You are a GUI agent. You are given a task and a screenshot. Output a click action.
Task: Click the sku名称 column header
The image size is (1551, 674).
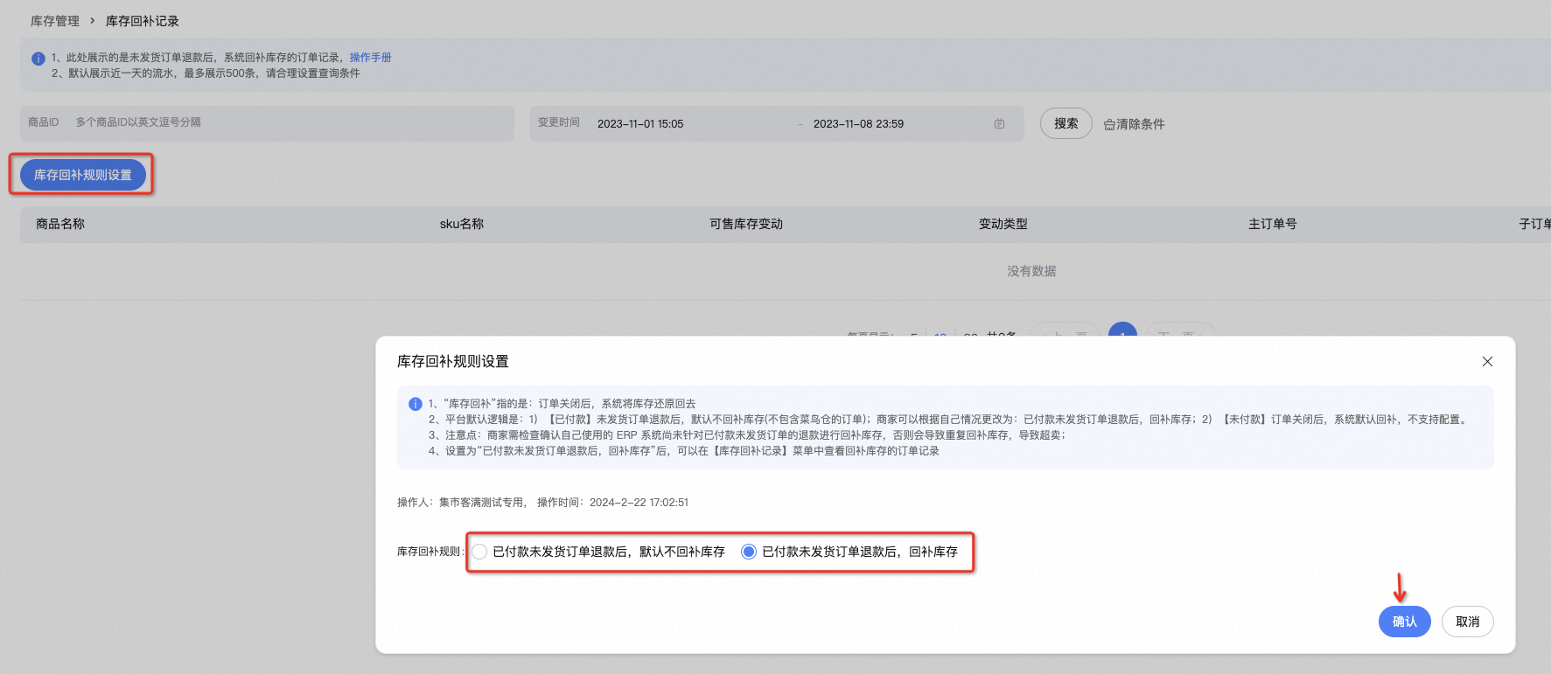pyautogui.click(x=462, y=224)
